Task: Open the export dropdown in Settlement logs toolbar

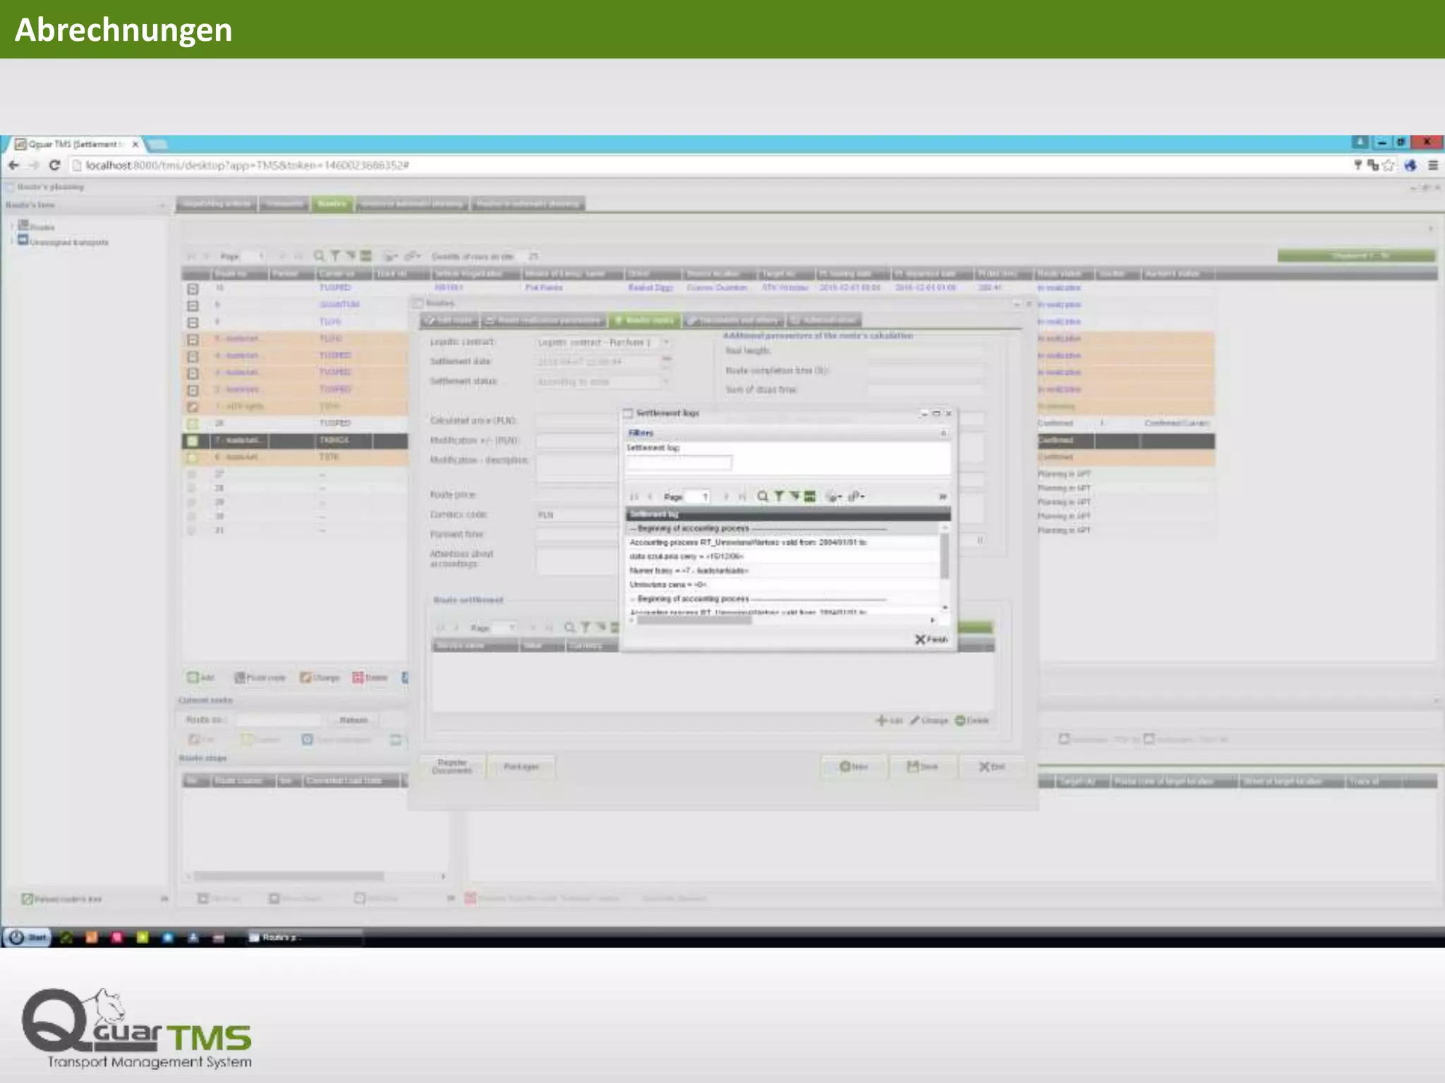Action: coord(856,496)
